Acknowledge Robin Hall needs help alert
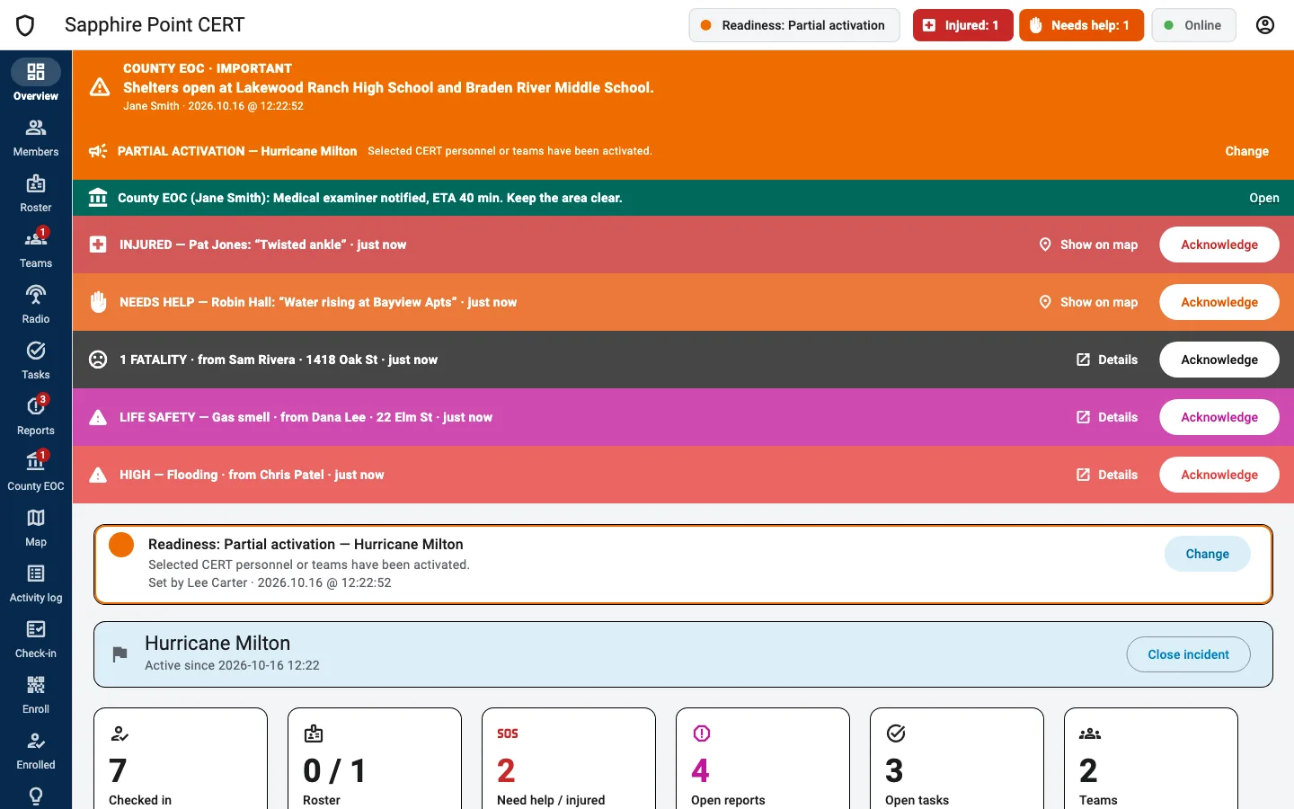The height and width of the screenshot is (809, 1294). click(x=1219, y=302)
